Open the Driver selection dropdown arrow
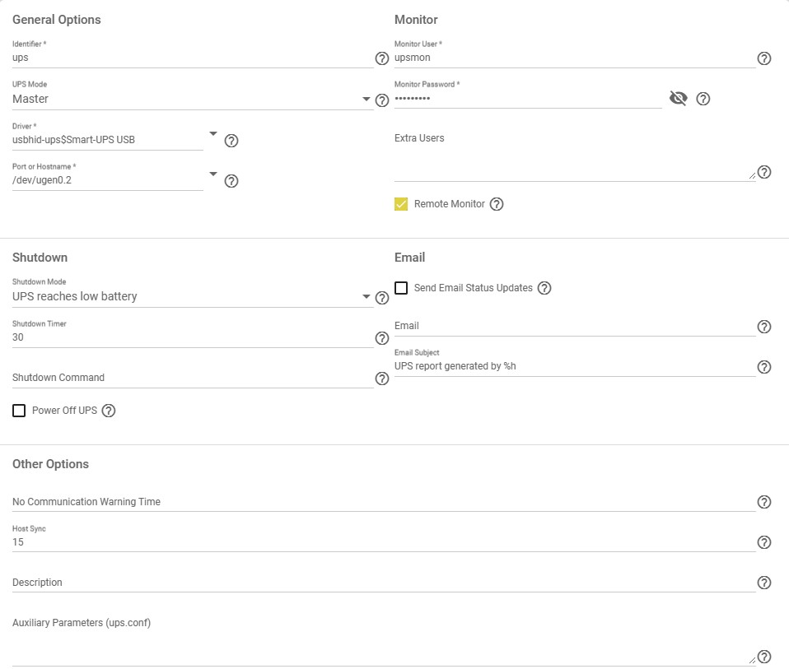Viewport: 789px width, 669px height. click(x=212, y=133)
